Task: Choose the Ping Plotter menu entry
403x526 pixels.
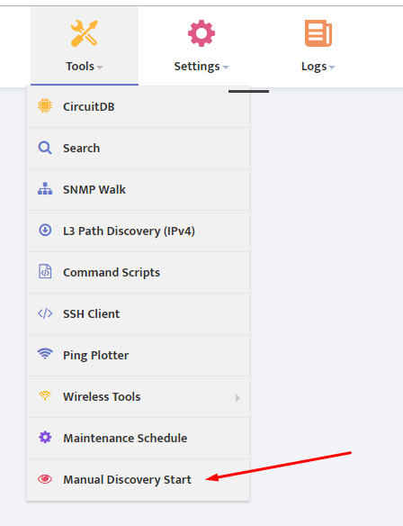Action: click(138, 355)
